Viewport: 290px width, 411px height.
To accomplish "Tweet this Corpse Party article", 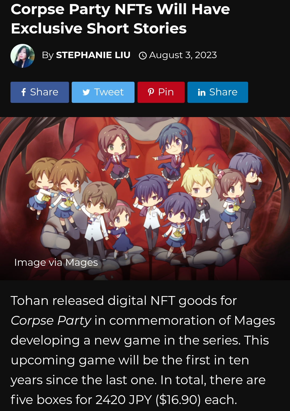I will [x=103, y=92].
